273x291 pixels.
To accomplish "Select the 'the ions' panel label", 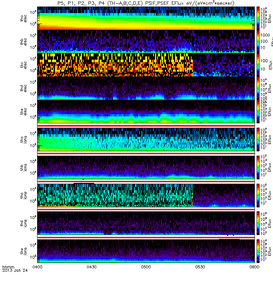I will (23, 251).
